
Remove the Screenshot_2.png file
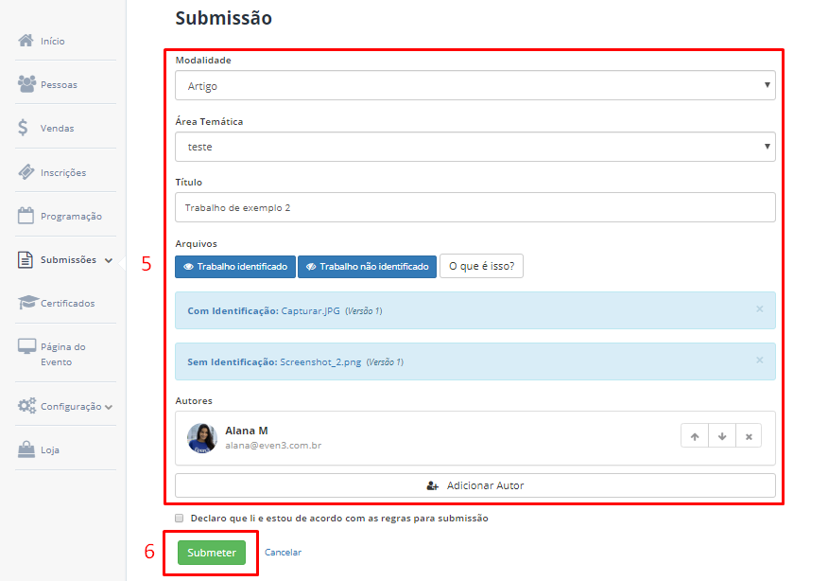coord(759,360)
